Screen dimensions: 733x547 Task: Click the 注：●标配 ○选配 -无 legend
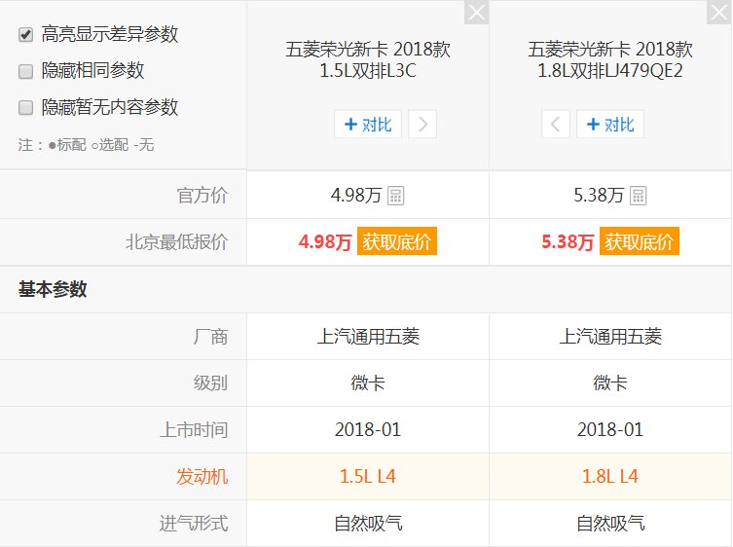(x=86, y=145)
